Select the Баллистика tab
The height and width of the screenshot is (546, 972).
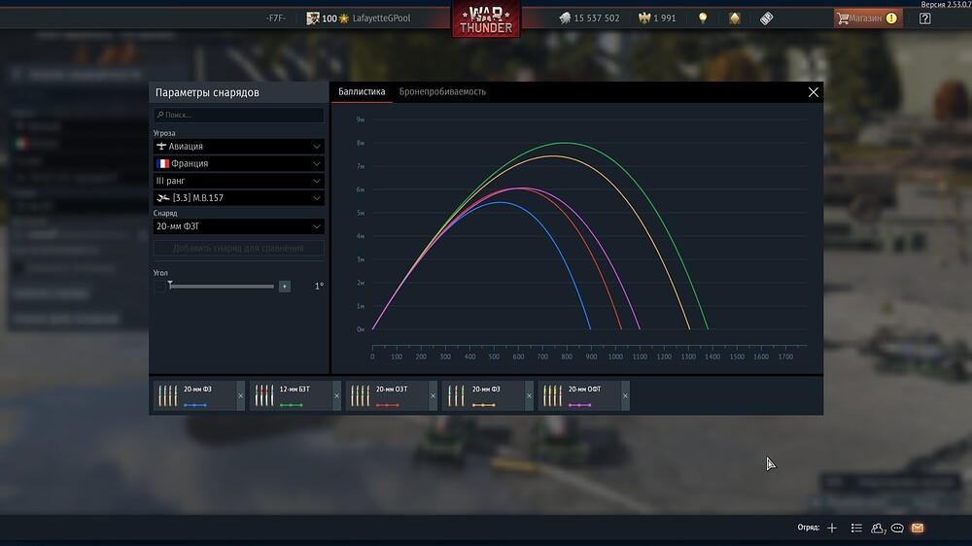(362, 91)
